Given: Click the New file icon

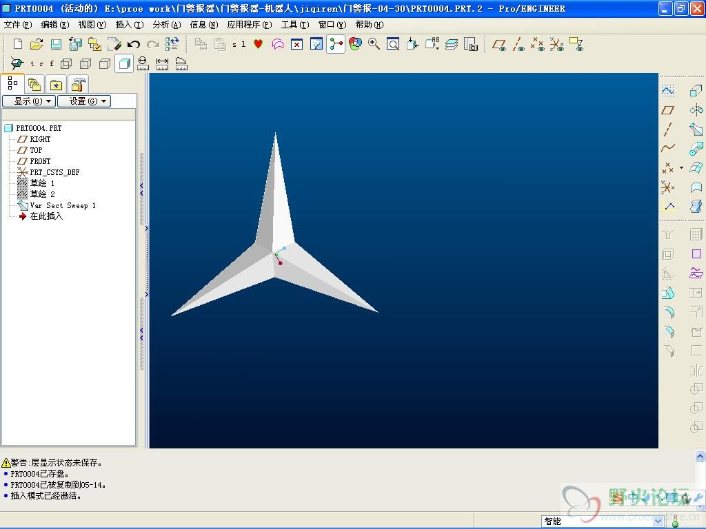Looking at the screenshot, I should [x=17, y=44].
